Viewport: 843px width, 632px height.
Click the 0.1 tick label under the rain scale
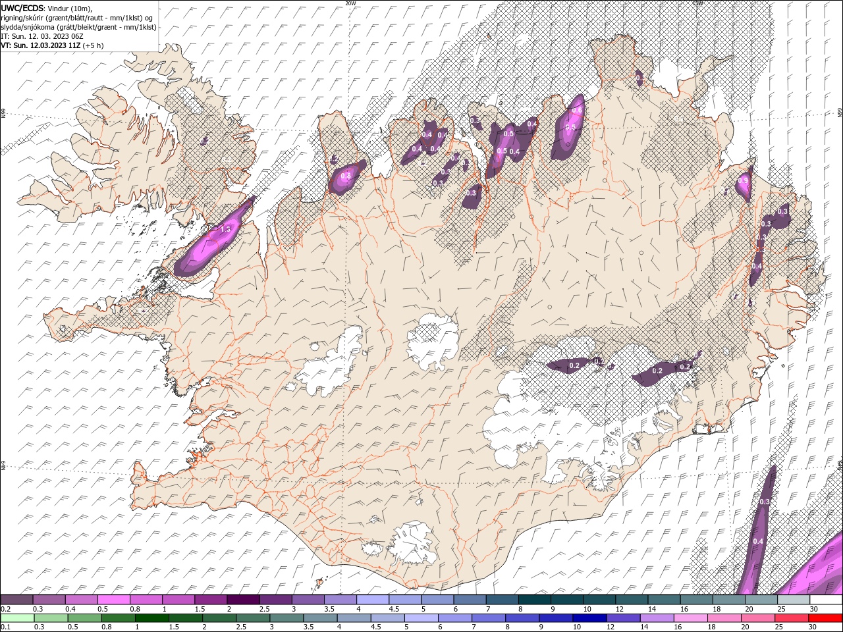[x=5, y=627]
